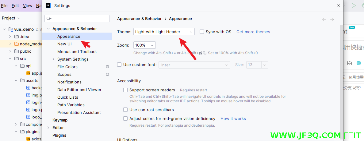
Task: Click the Get more themes link
Action: tap(253, 32)
